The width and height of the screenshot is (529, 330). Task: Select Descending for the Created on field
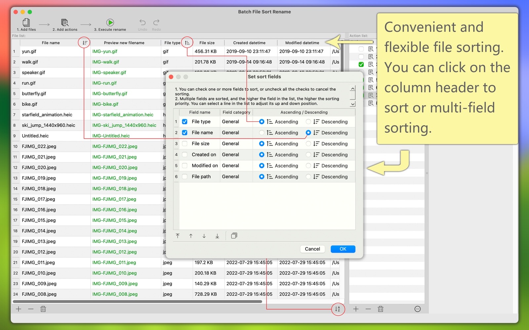[x=308, y=155]
